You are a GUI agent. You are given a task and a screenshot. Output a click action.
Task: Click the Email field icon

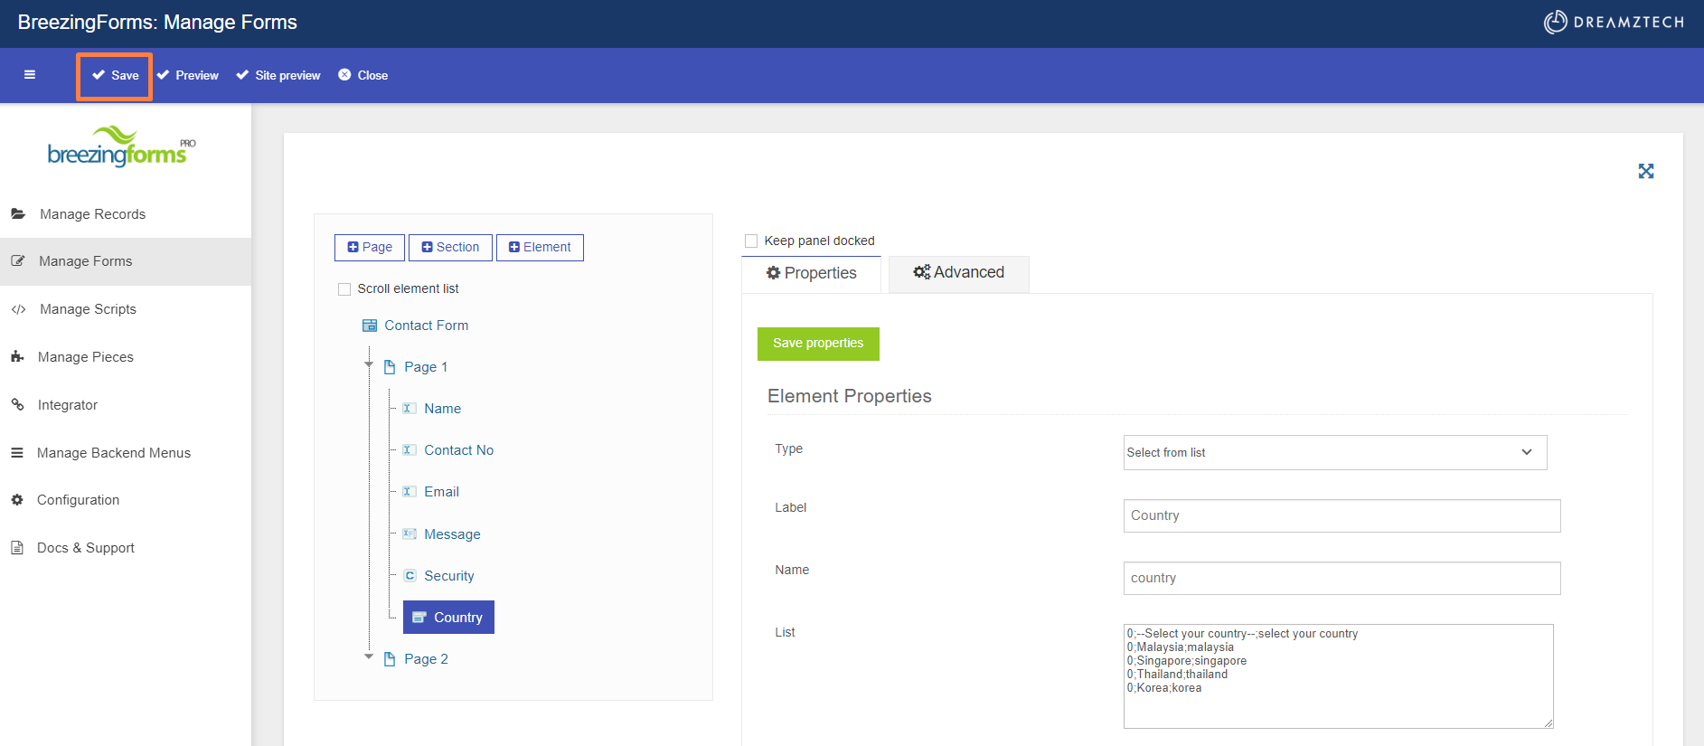[410, 492]
